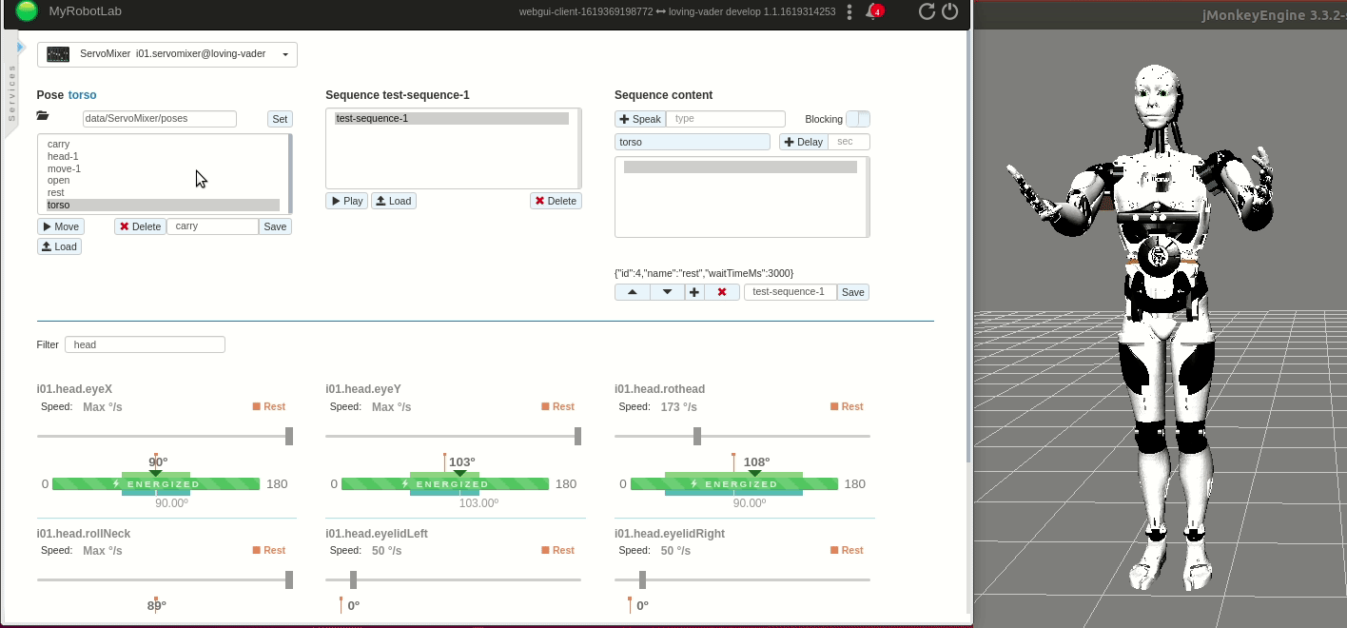Open the vertical three-dot menu
This screenshot has width=1347, height=628.
click(x=849, y=11)
